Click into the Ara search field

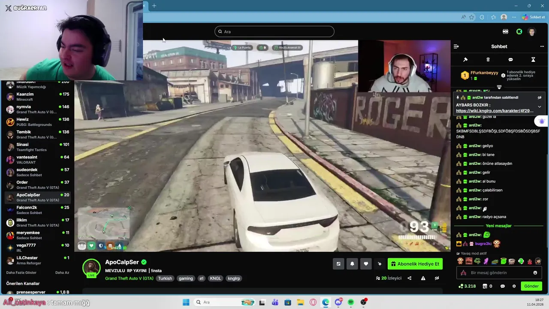(274, 31)
